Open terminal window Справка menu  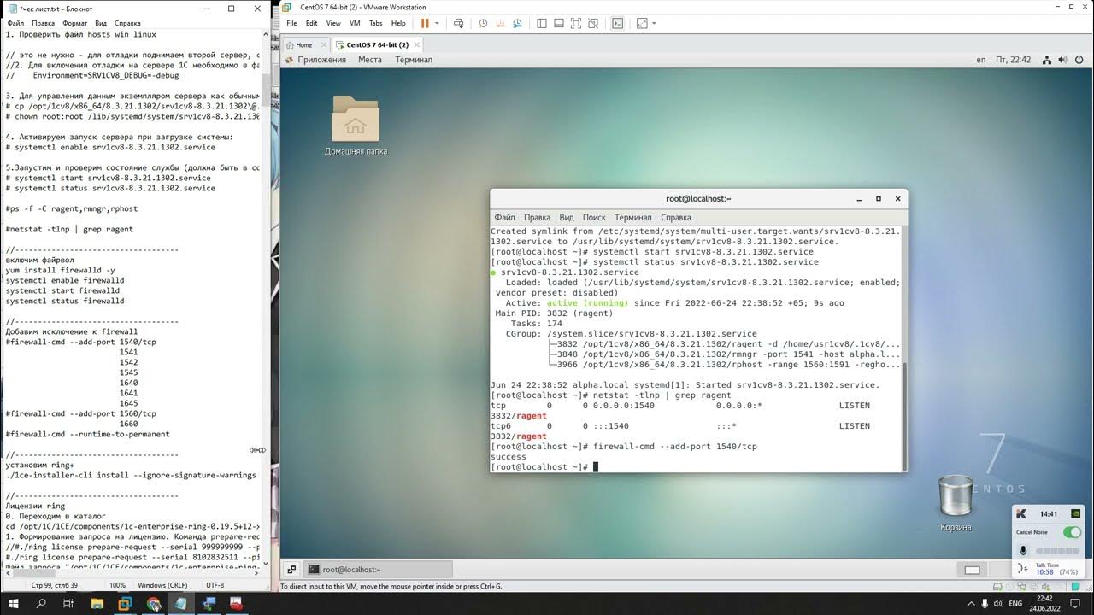pyautogui.click(x=676, y=218)
